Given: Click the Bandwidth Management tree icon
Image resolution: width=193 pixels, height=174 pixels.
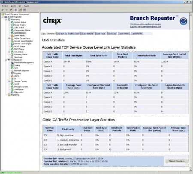Looking at the screenshot, I should point(12,62).
